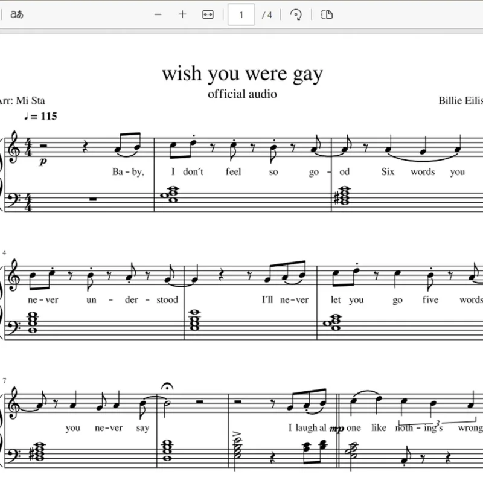
Task: Click the lyric 'feel' in first line
Action: [233, 171]
